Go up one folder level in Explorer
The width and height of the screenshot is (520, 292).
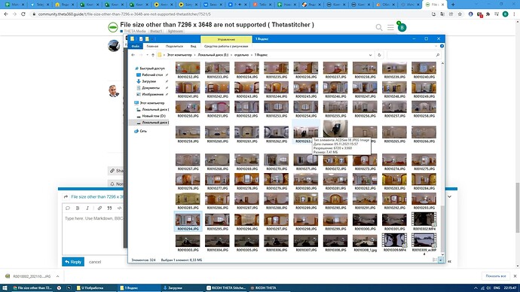pyautogui.click(x=153, y=55)
